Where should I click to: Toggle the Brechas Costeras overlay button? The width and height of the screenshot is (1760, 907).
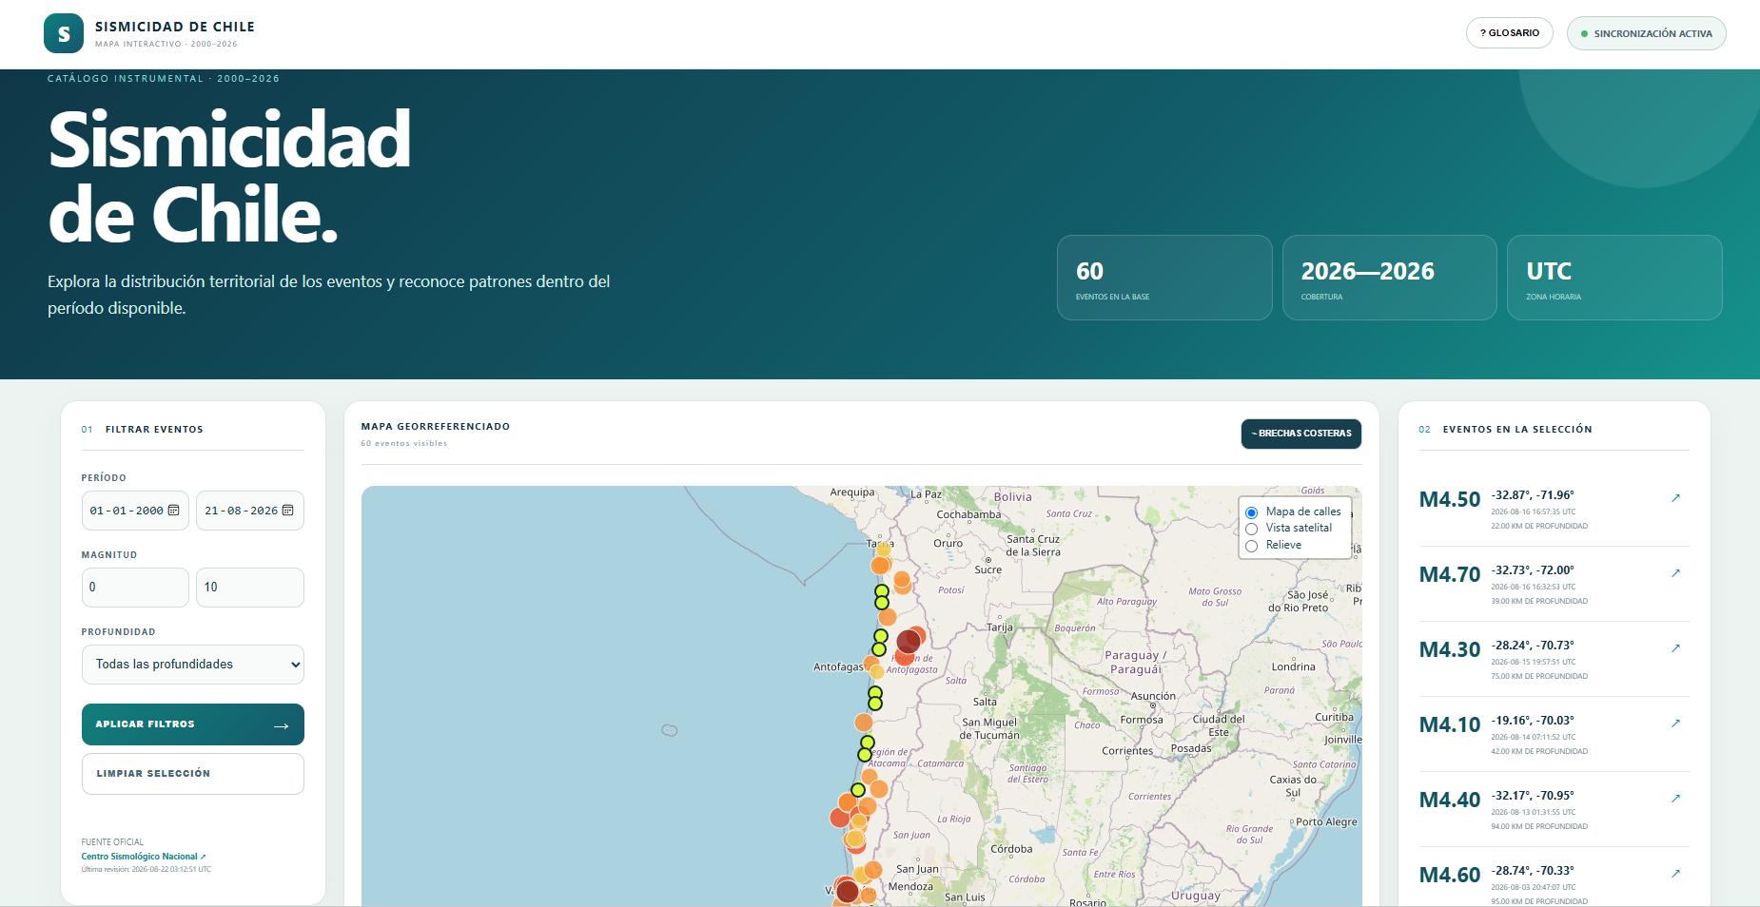(1300, 434)
